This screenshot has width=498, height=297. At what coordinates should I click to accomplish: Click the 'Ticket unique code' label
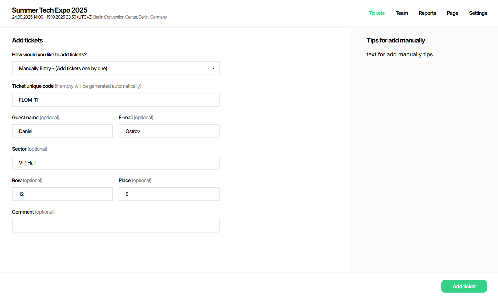33,86
